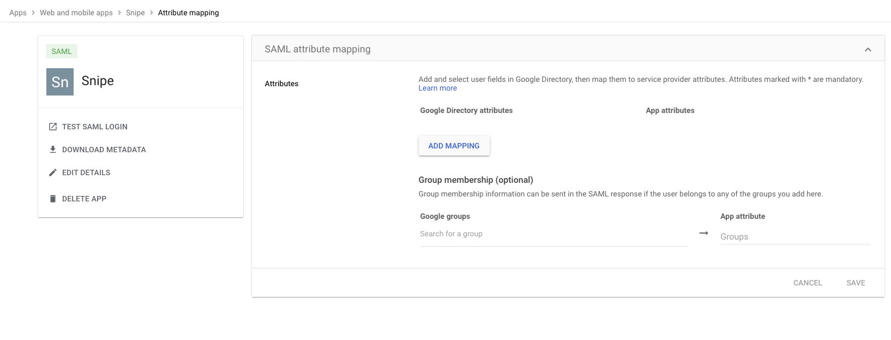
Task: Click the Save button
Action: tap(856, 283)
